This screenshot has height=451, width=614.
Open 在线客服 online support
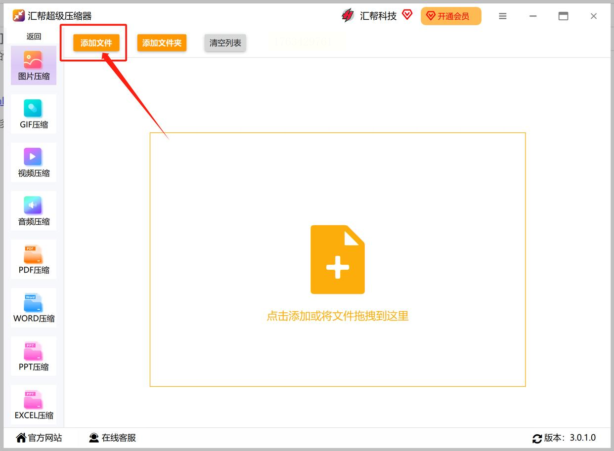click(112, 438)
